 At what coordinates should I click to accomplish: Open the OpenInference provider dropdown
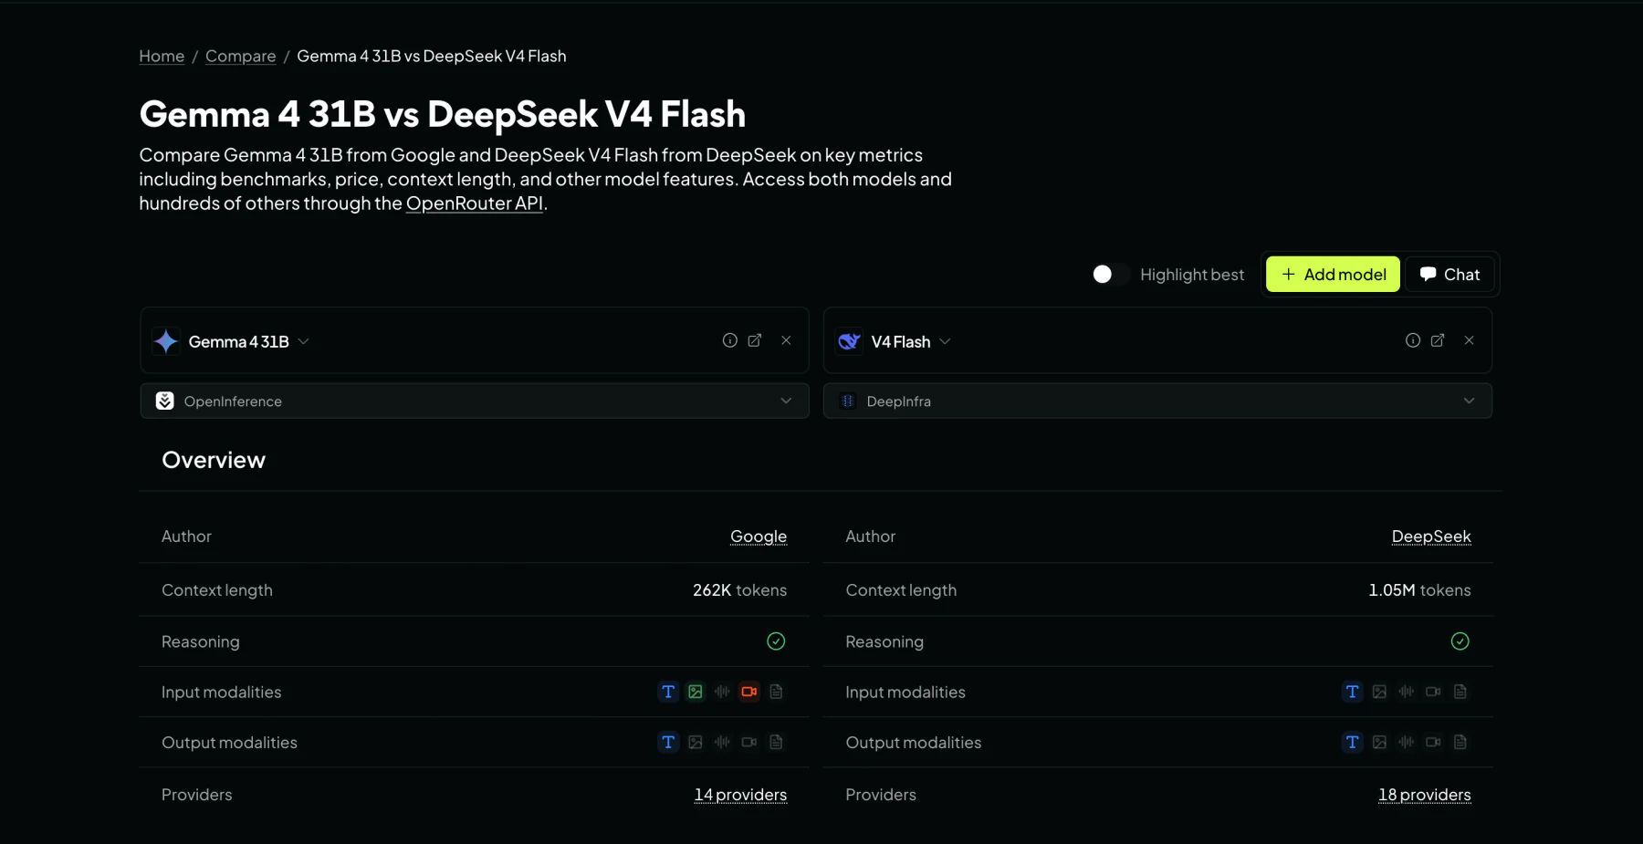pos(475,401)
